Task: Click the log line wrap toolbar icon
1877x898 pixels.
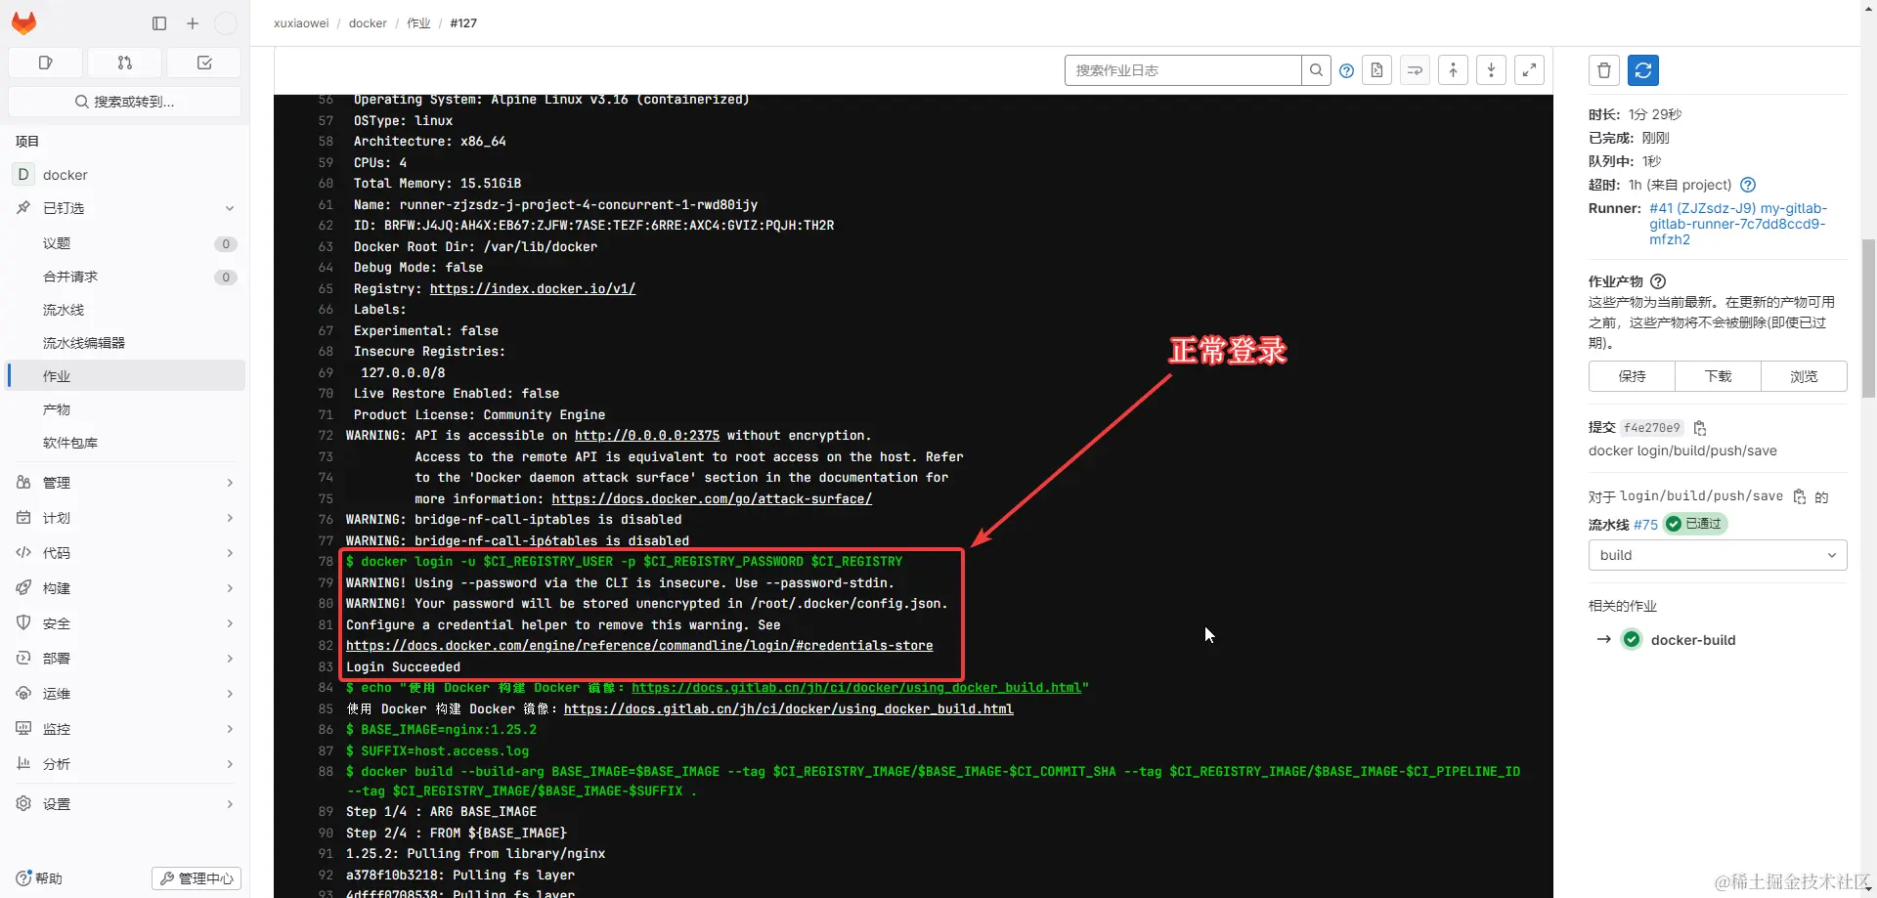Action: 1415,70
